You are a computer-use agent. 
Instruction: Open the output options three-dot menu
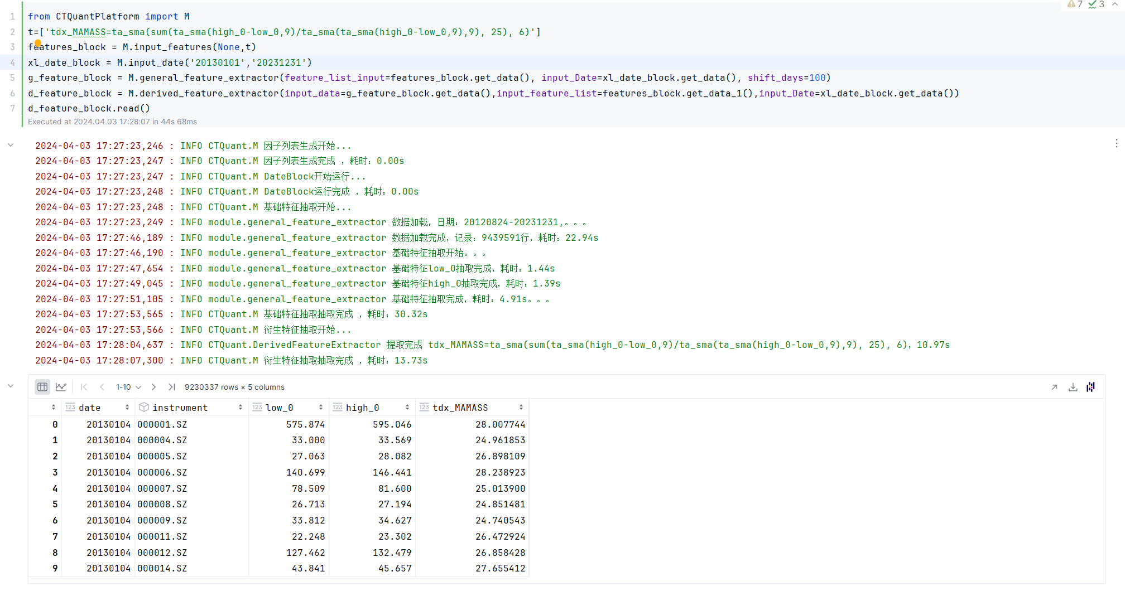click(x=1116, y=143)
